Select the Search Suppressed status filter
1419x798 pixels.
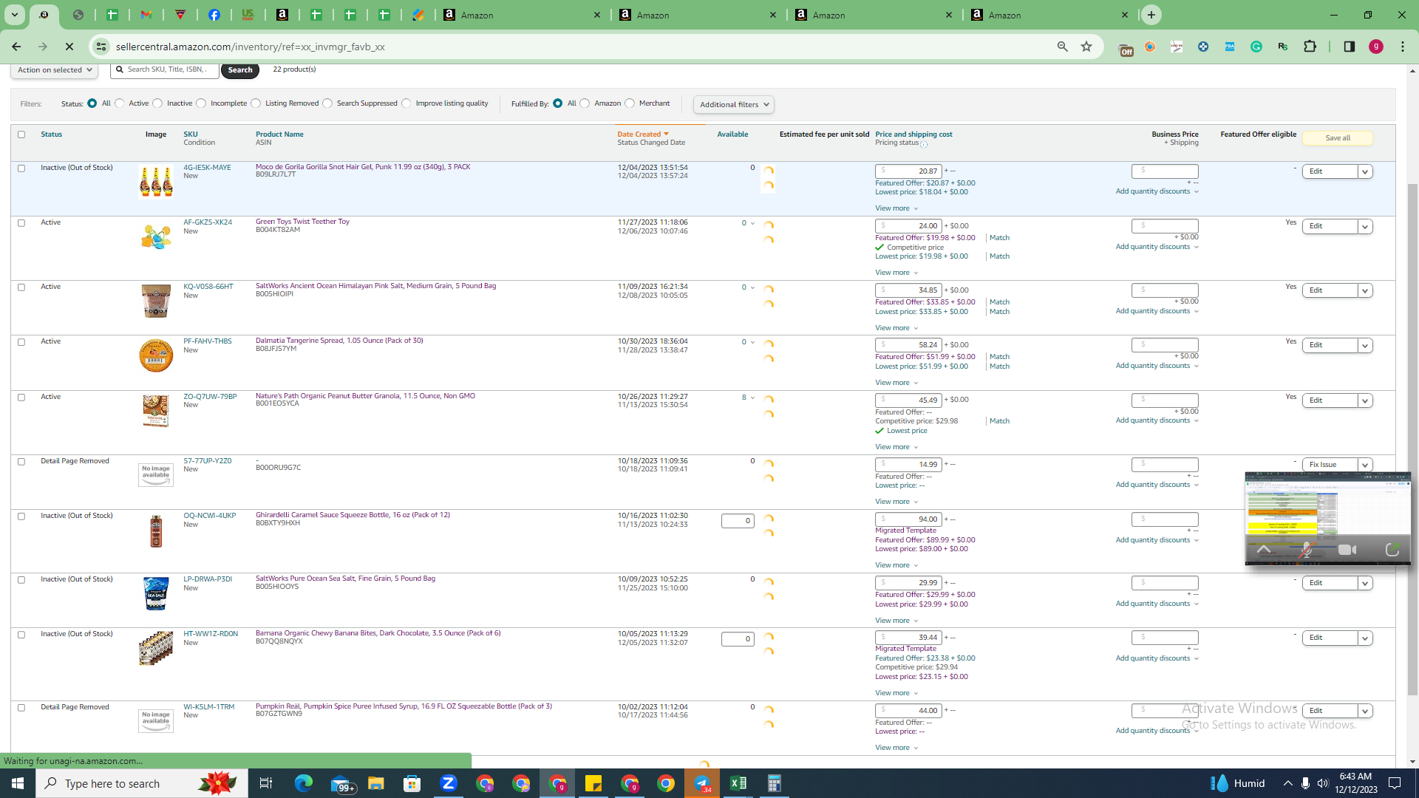(327, 103)
